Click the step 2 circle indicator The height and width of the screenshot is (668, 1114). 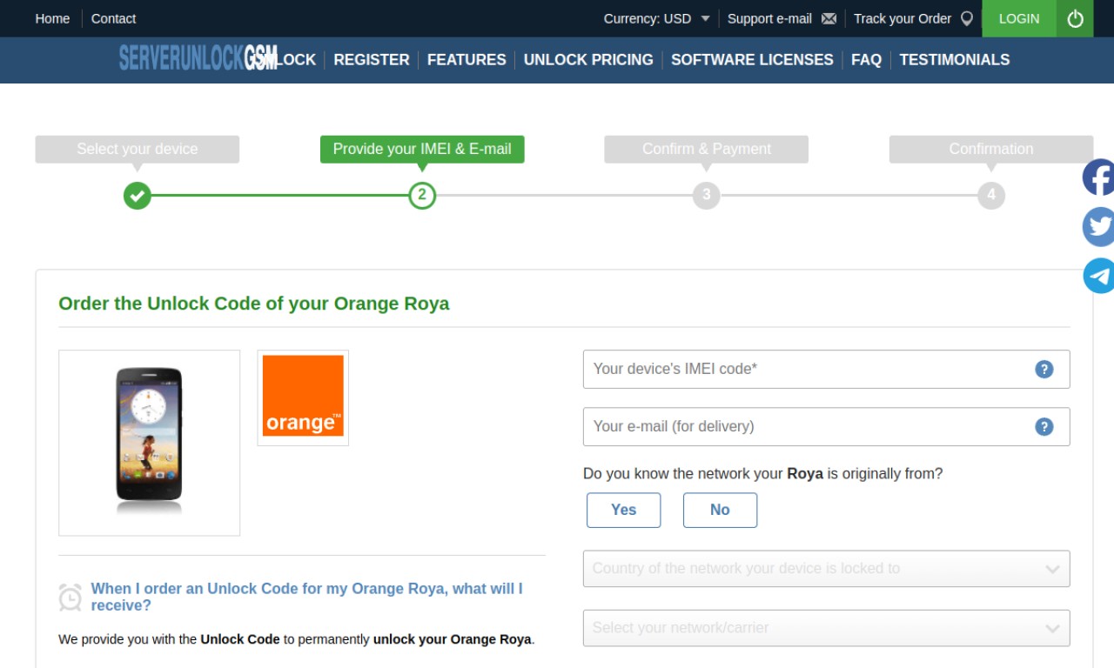pos(422,195)
